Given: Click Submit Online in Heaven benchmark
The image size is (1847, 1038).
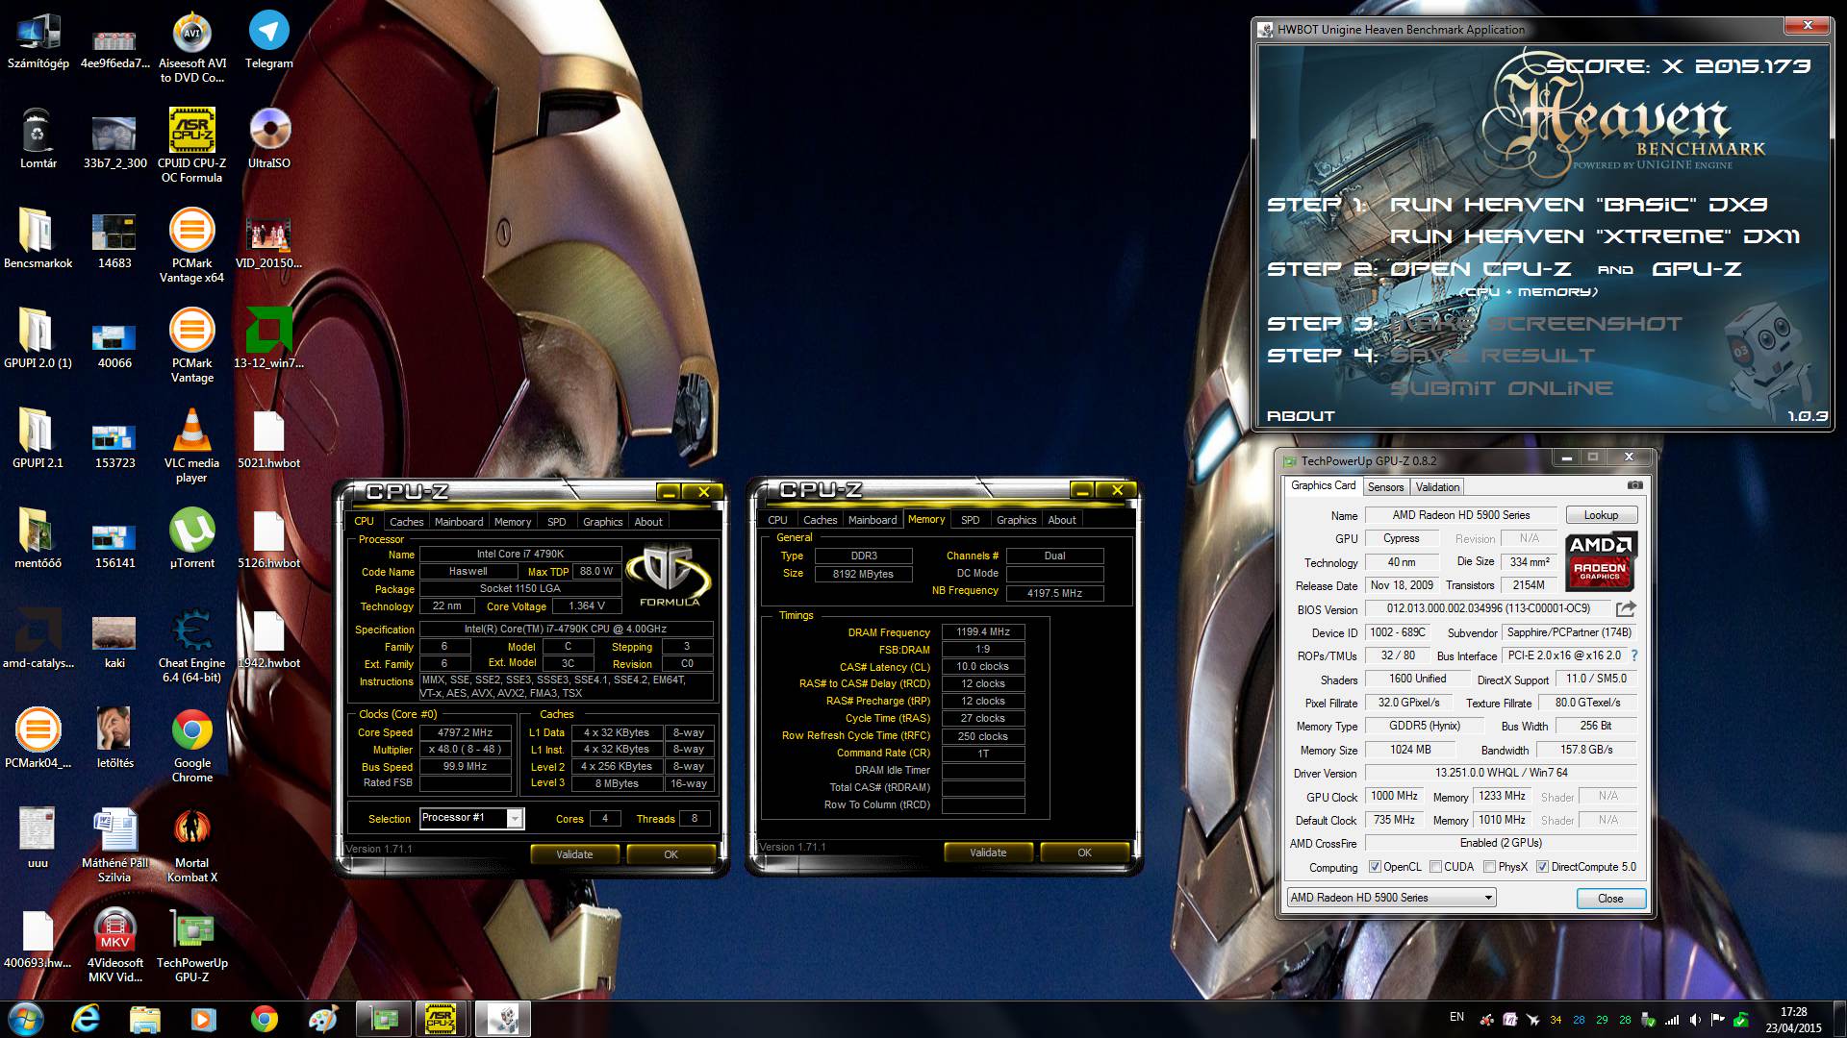Looking at the screenshot, I should coord(1501,388).
